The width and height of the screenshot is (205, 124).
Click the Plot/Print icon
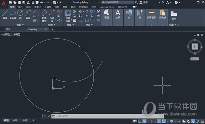click(x=37, y=2)
